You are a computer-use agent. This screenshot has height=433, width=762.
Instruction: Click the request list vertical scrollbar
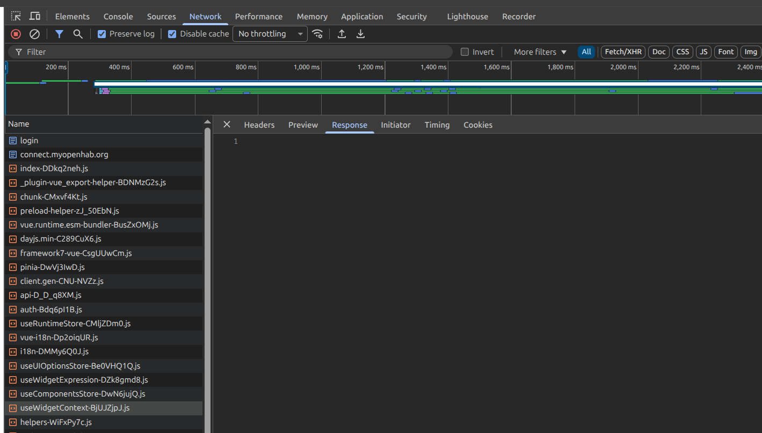click(207, 279)
